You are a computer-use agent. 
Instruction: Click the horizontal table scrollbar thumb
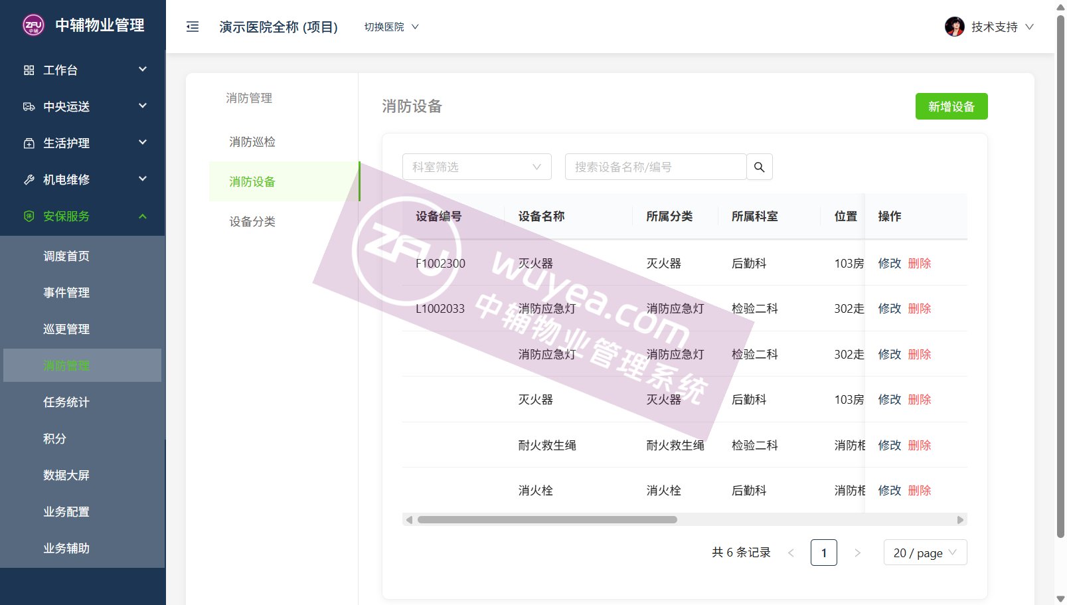point(547,520)
